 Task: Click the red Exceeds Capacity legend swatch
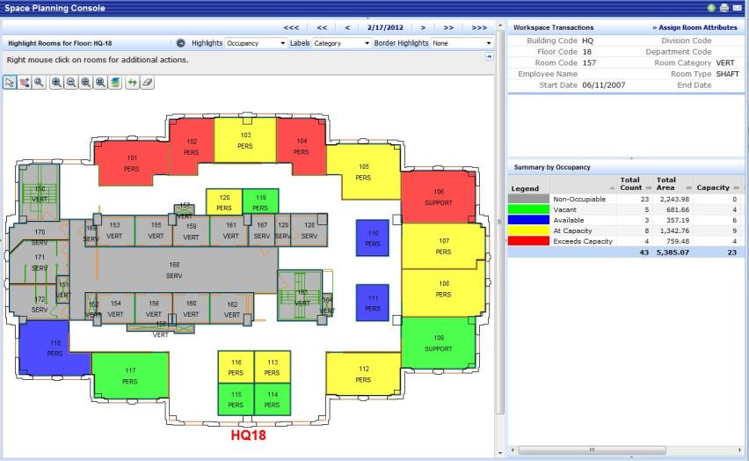529,240
